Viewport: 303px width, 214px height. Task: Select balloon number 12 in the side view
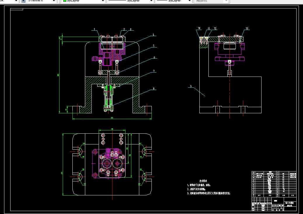215,28
